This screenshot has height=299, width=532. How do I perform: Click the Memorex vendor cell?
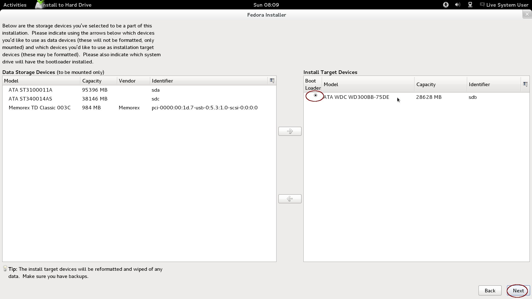(129, 107)
